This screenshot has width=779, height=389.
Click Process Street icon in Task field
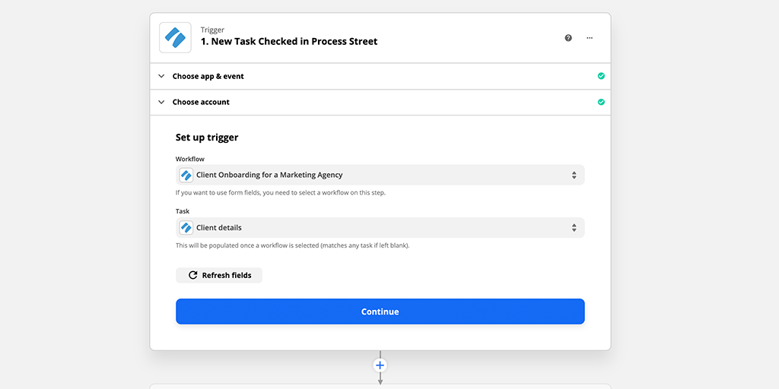tap(186, 227)
